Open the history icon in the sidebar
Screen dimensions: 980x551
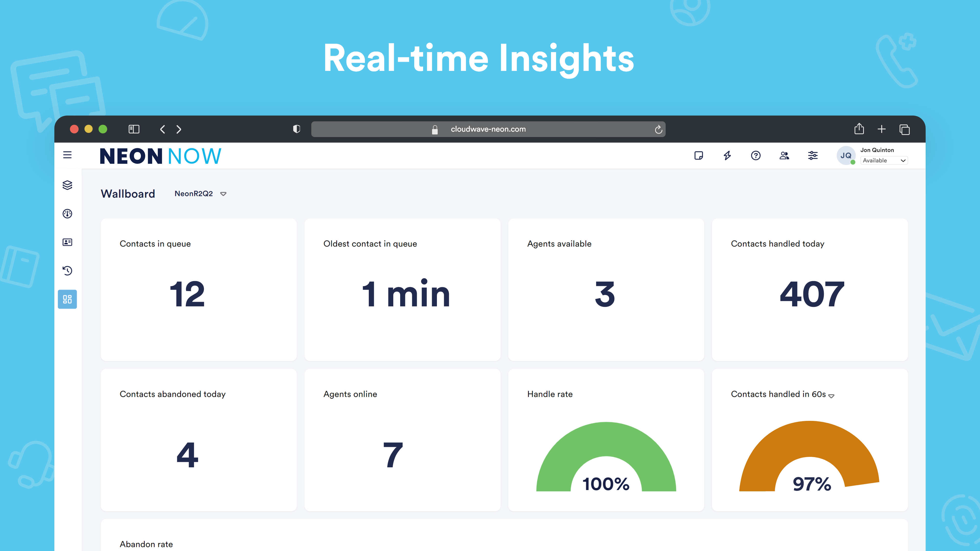pyautogui.click(x=67, y=271)
